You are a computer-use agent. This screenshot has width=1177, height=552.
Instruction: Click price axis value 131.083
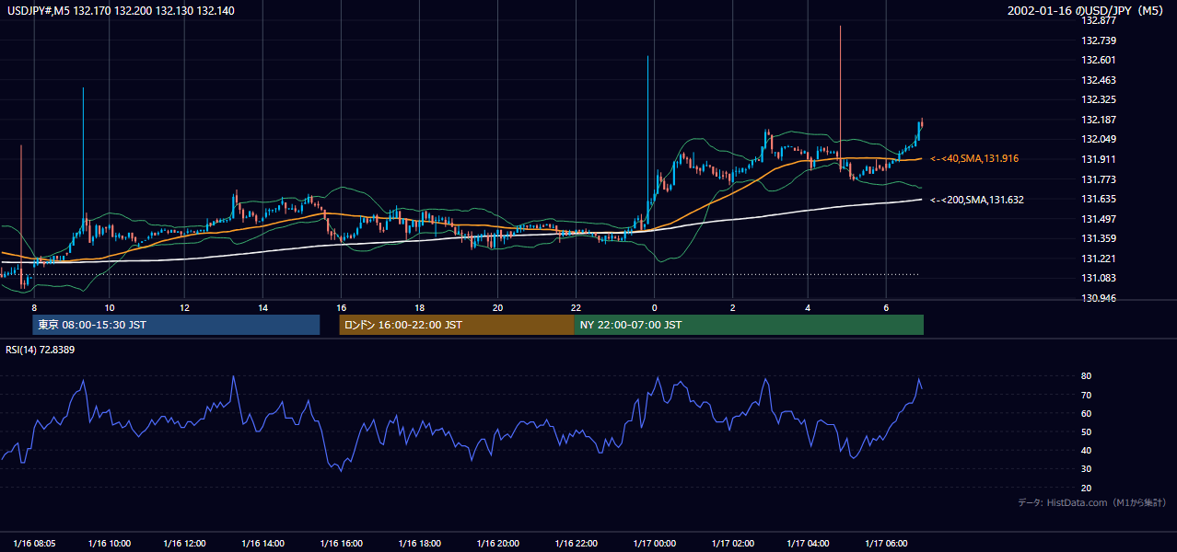coord(1099,278)
